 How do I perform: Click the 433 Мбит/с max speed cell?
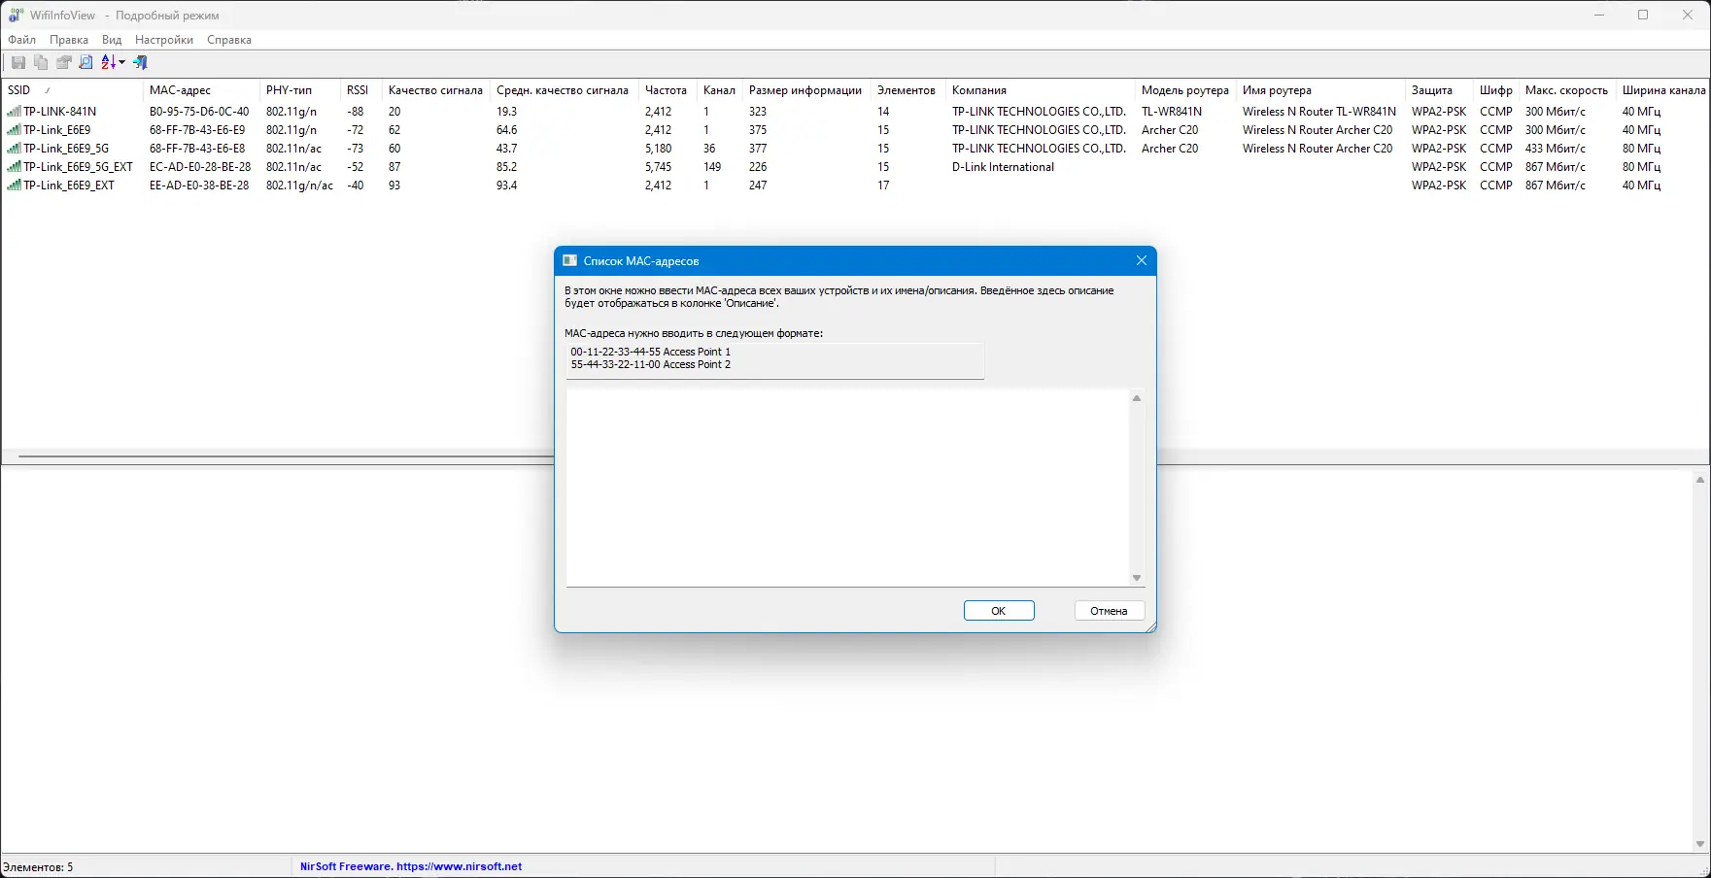point(1556,149)
